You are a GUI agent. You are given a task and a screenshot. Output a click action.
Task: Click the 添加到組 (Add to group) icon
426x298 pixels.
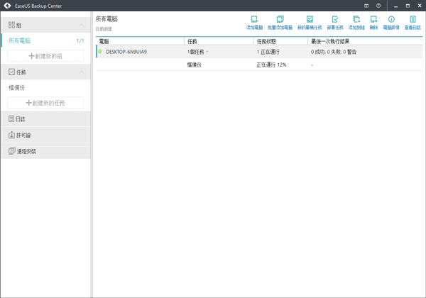pyautogui.click(x=356, y=20)
